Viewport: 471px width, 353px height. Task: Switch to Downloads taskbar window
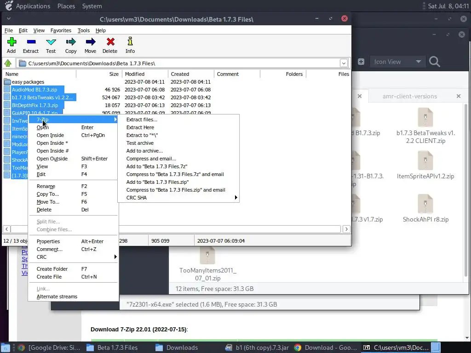(177, 347)
